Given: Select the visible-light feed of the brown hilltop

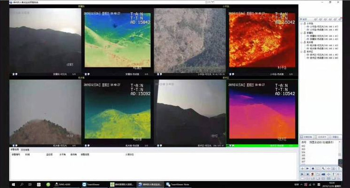Looking at the screenshot, I should pos(45,112).
